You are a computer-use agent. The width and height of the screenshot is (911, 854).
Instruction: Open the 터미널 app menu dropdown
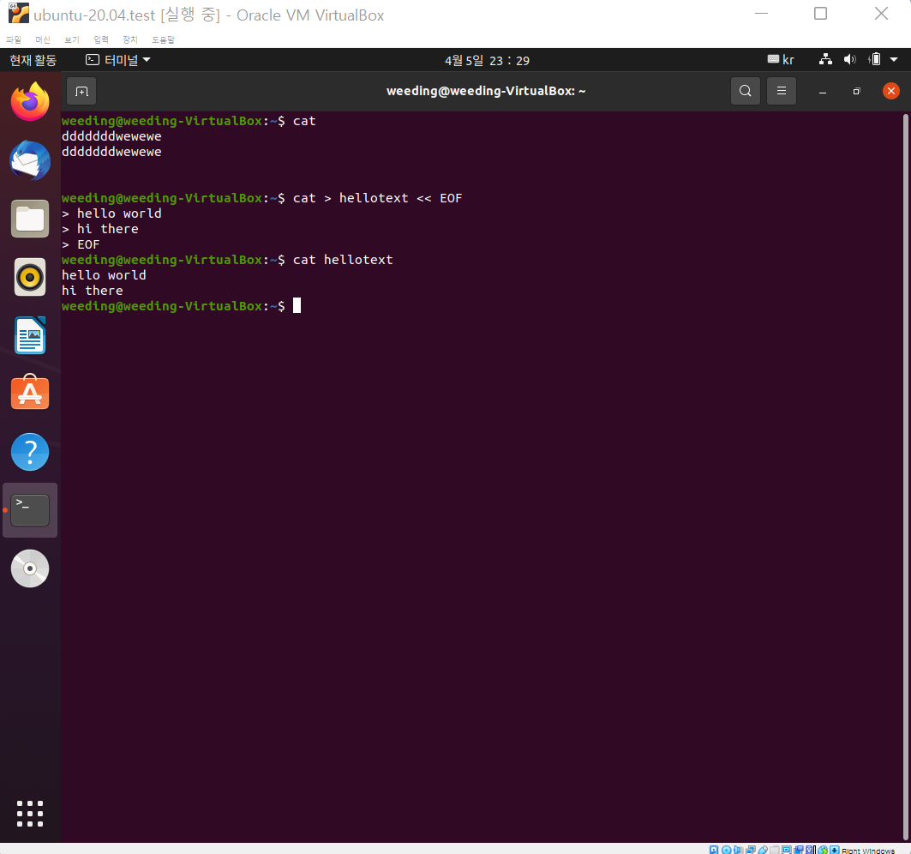[118, 60]
